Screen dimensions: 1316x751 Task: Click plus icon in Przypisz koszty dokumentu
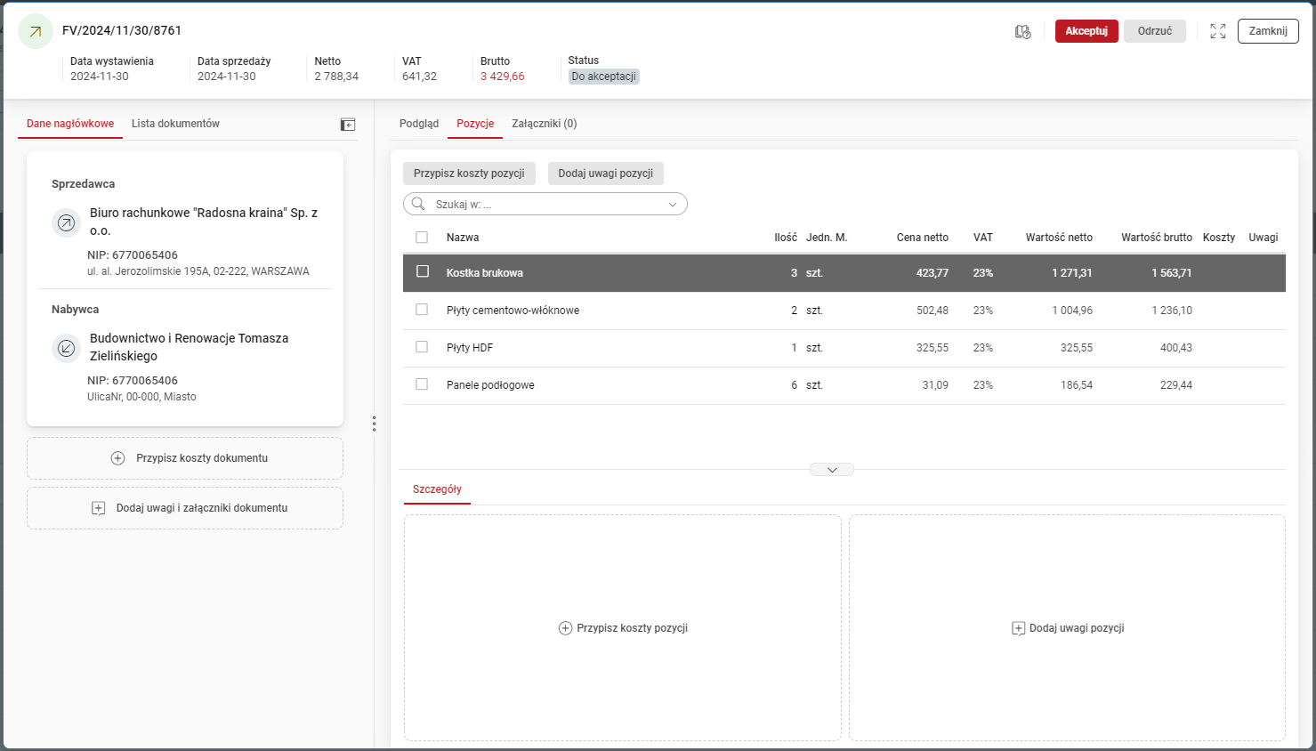[117, 458]
